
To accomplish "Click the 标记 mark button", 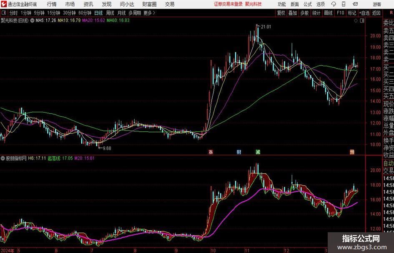I will [352, 13].
